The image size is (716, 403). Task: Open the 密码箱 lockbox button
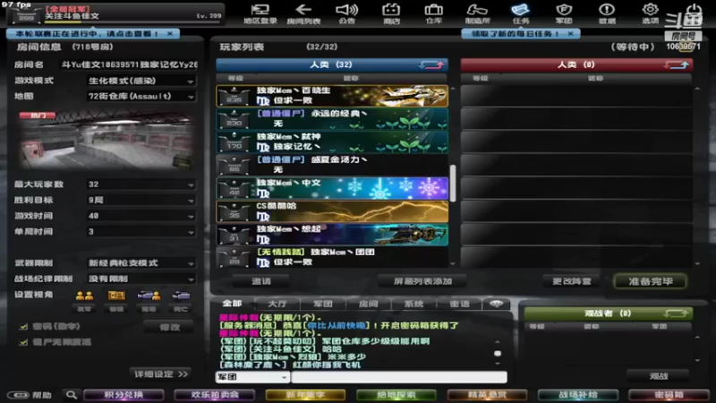[x=669, y=395]
